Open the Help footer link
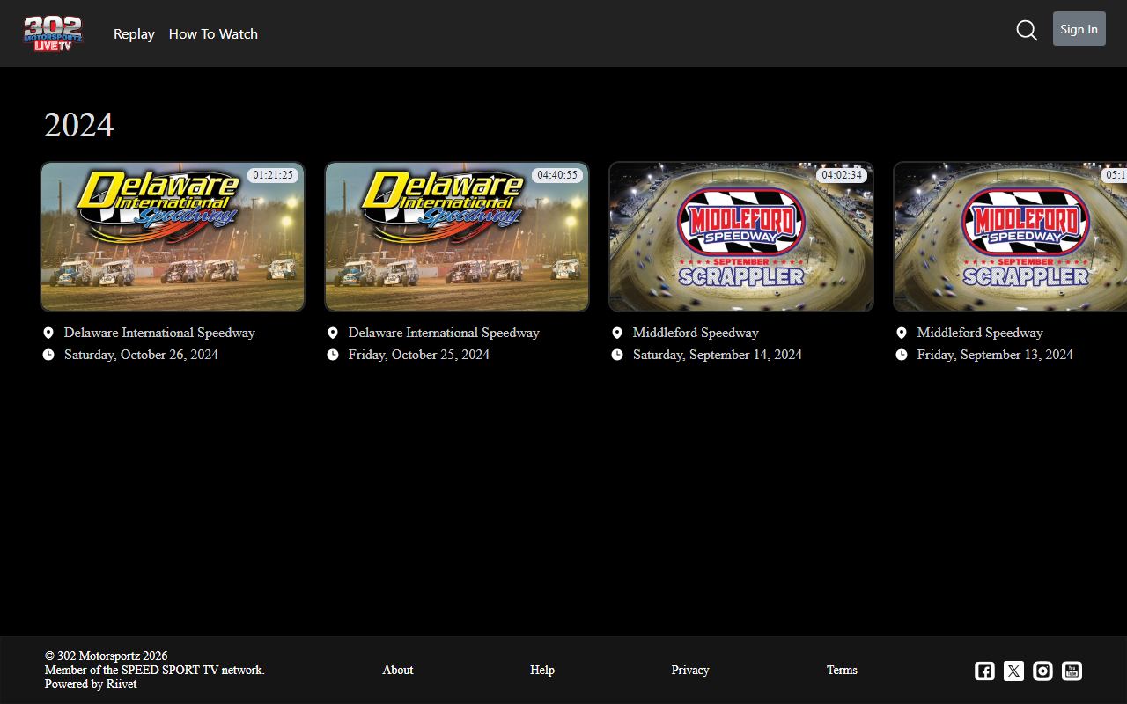 pos(542,670)
